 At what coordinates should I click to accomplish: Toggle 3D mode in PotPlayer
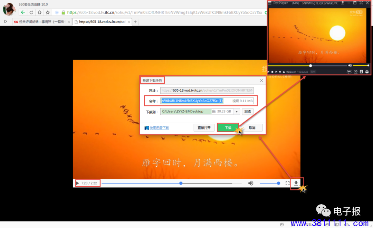coord(356,72)
